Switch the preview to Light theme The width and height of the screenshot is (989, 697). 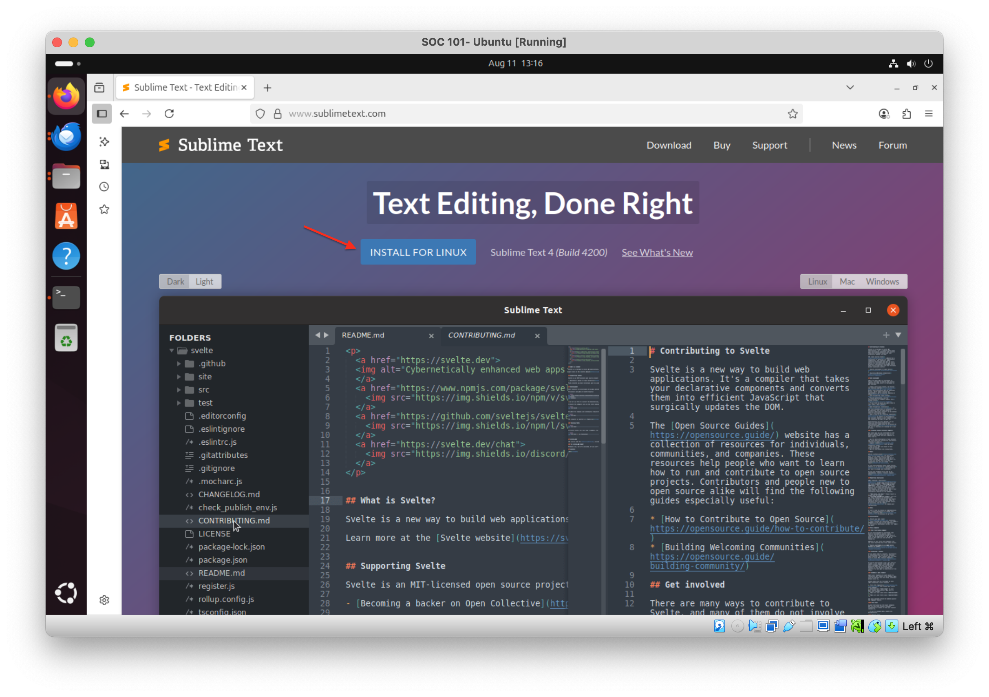[204, 281]
